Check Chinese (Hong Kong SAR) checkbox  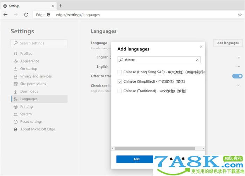click(x=120, y=72)
